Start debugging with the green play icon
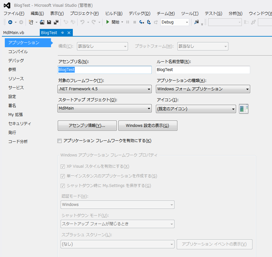This screenshot has height=257, width=272. (107, 22)
